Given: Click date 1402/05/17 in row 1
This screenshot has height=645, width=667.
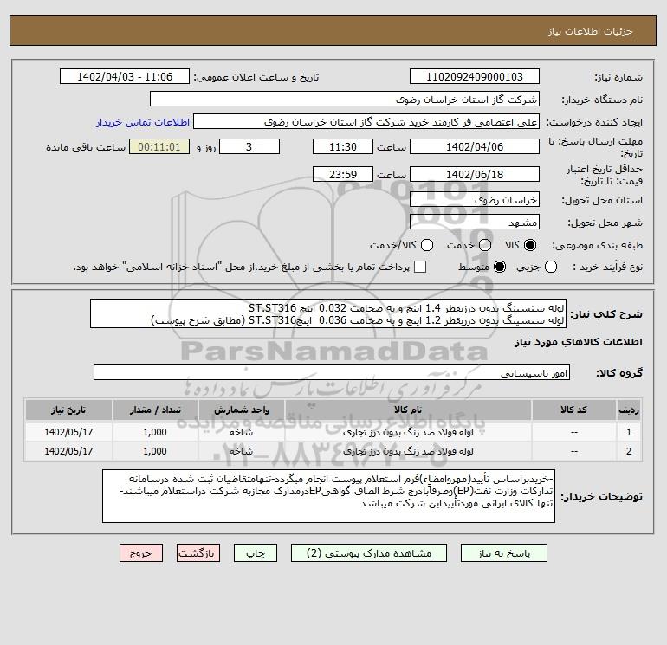Looking at the screenshot, I should [x=68, y=432].
